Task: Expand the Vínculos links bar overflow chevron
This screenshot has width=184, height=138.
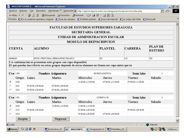Action: click(178, 19)
